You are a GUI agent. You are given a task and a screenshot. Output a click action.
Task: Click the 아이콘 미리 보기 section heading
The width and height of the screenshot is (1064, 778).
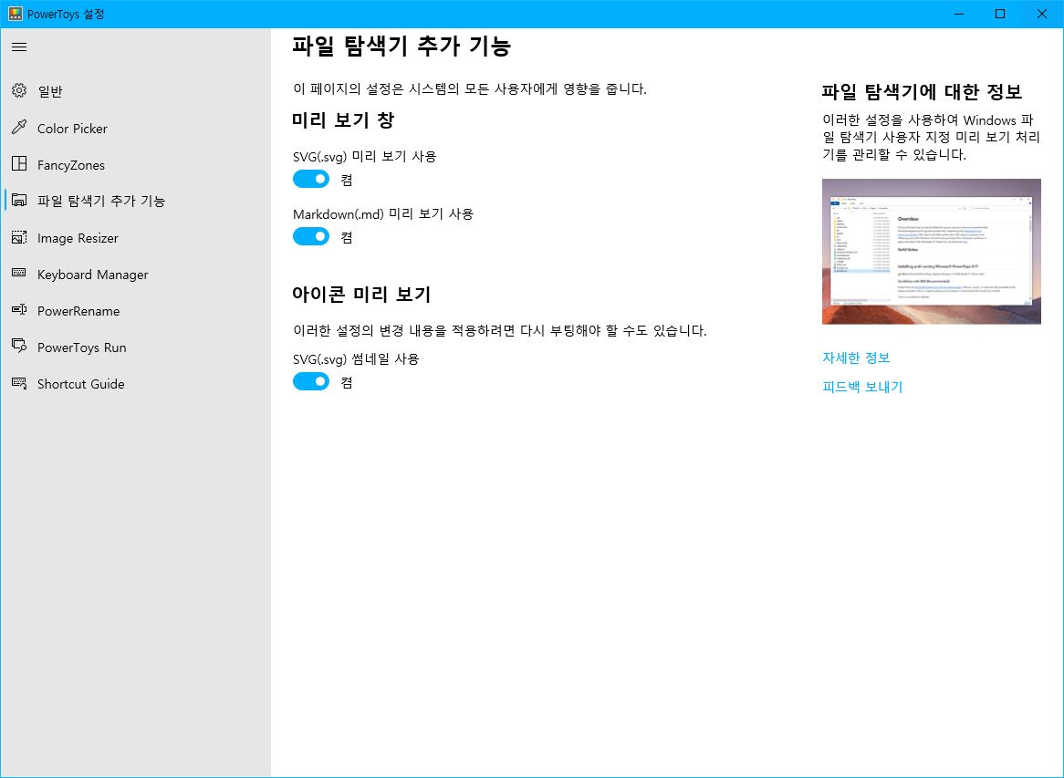[361, 294]
